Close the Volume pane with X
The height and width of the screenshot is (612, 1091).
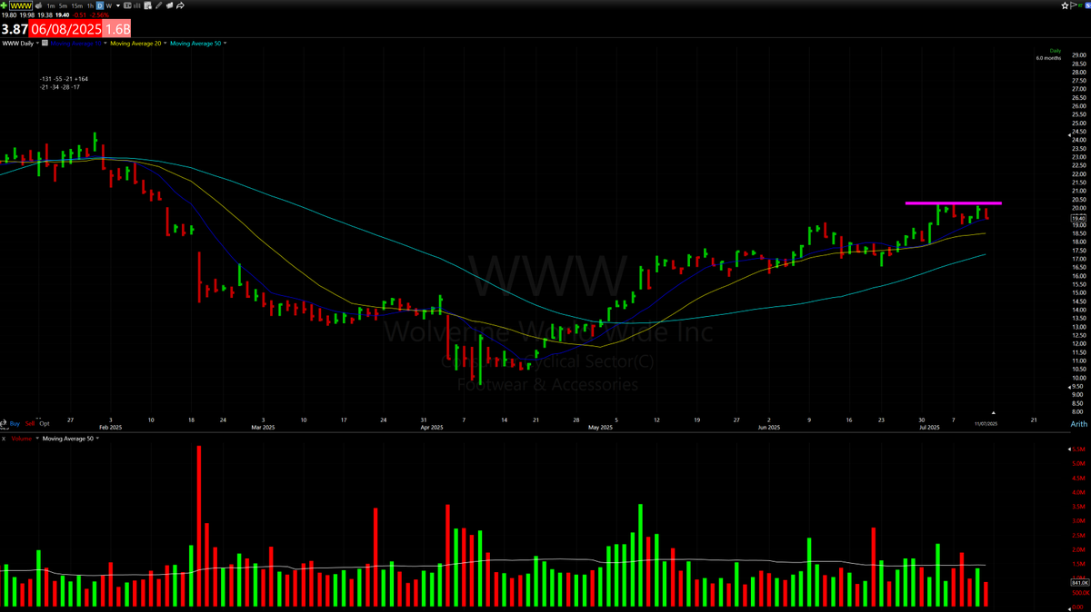(x=4, y=439)
